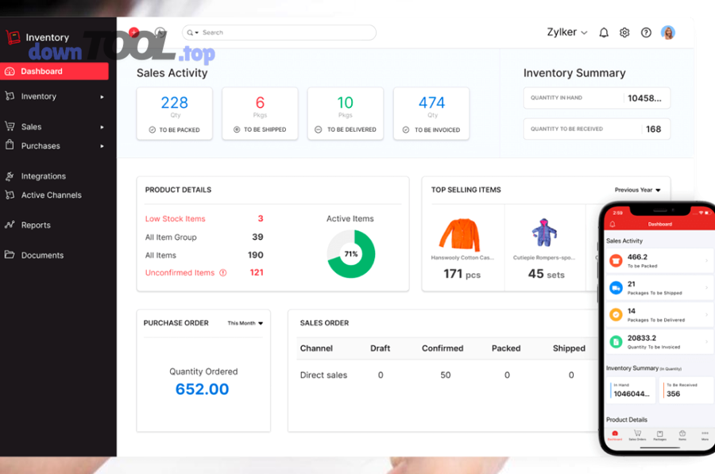This screenshot has width=715, height=474.
Task: Tap the Dashboard tab on phone bottom bar
Action: 615,435
